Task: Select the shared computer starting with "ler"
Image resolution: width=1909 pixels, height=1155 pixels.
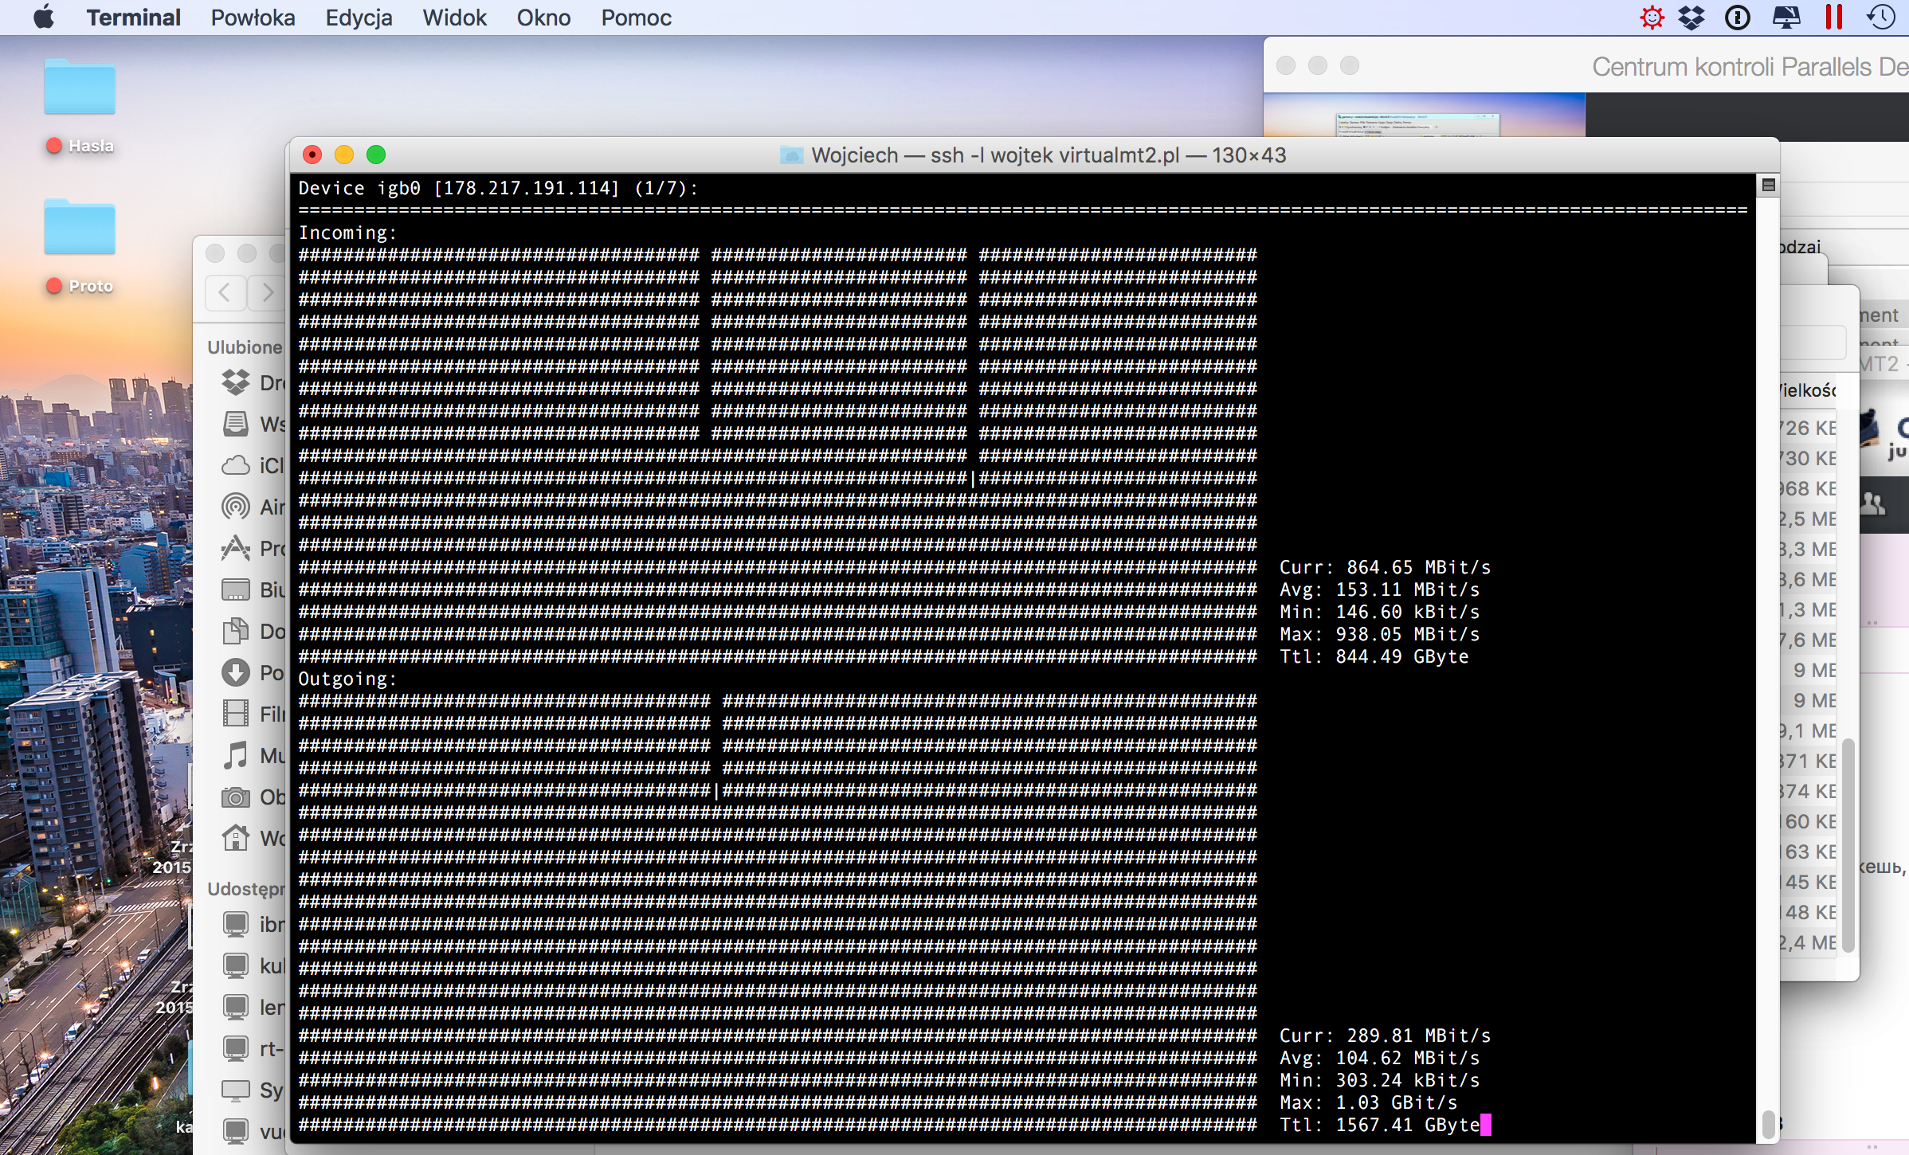Action: point(253,1007)
